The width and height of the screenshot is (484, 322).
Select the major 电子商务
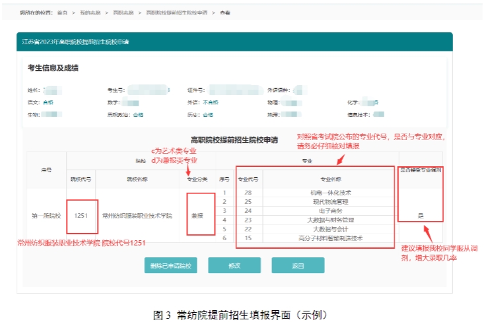point(331,211)
